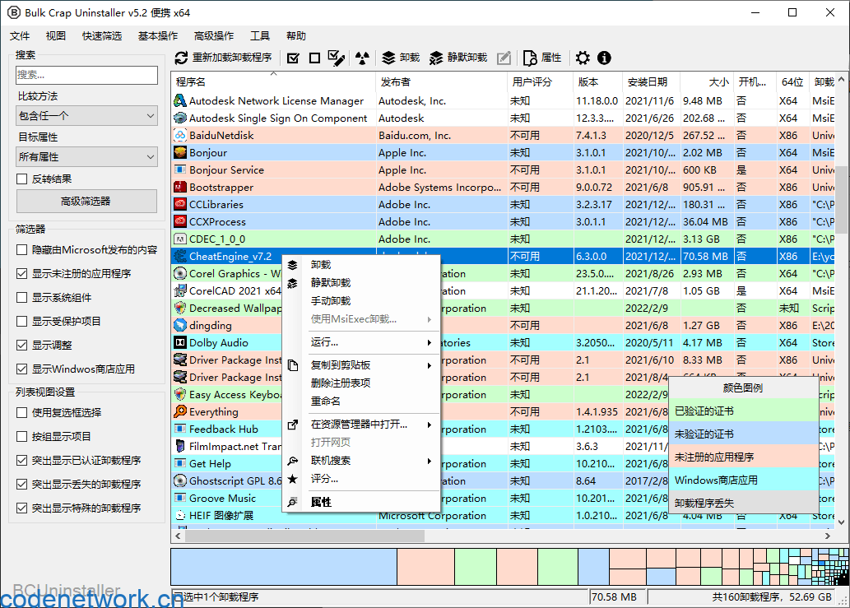Image resolution: width=850 pixels, height=608 pixels.
Task: Open the 高级操作 menu
Action: (214, 35)
